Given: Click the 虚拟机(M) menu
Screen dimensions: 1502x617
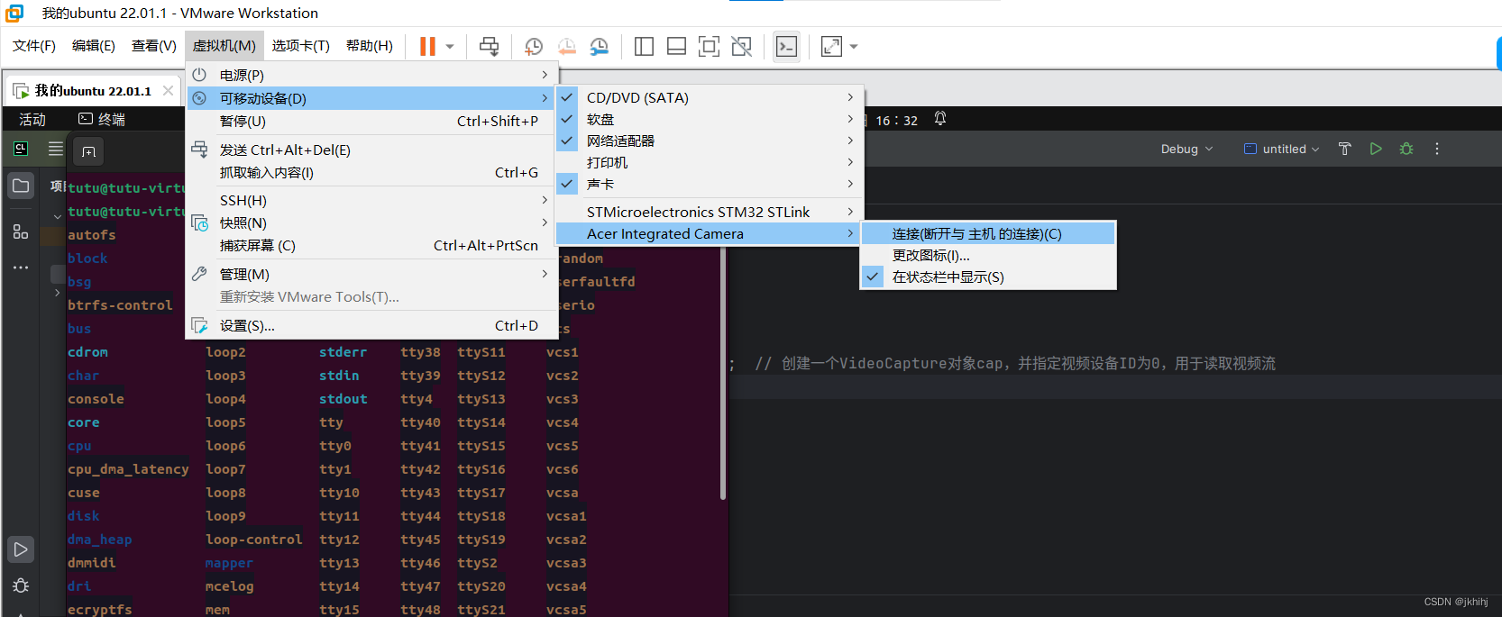Looking at the screenshot, I should tap(224, 46).
